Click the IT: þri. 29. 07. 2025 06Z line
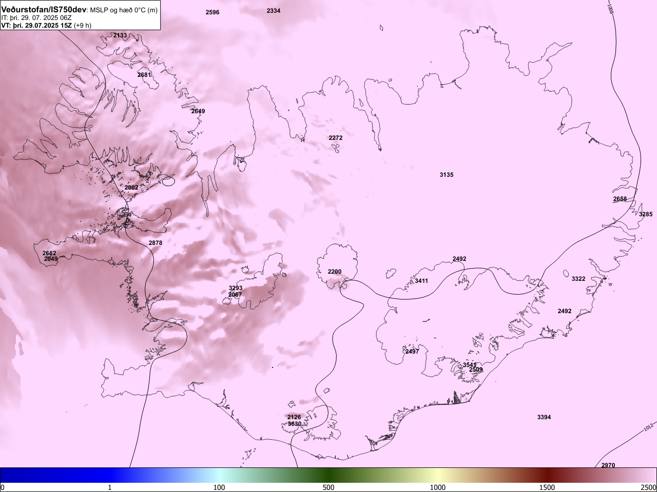This screenshot has width=657, height=492. pos(36,18)
